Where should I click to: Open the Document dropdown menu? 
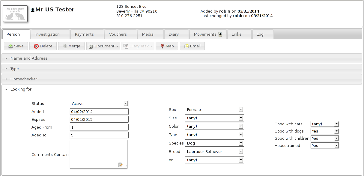pyautogui.click(x=103, y=46)
